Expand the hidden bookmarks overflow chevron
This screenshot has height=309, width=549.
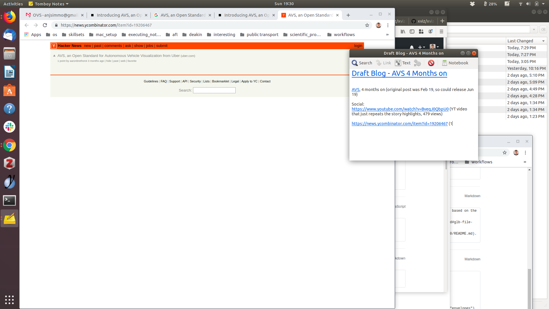[387, 35]
